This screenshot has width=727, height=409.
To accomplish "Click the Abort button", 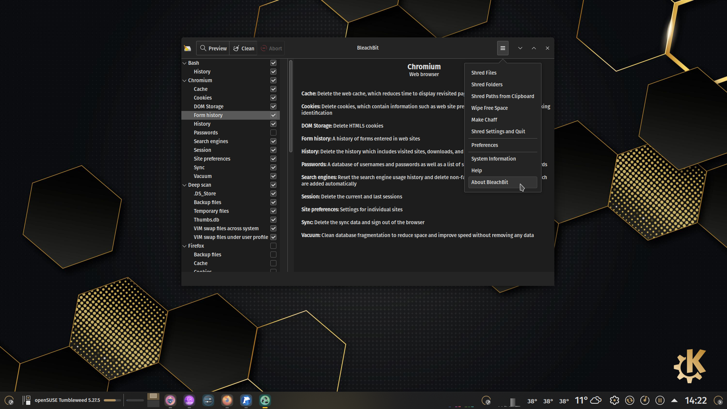I will [x=271, y=48].
